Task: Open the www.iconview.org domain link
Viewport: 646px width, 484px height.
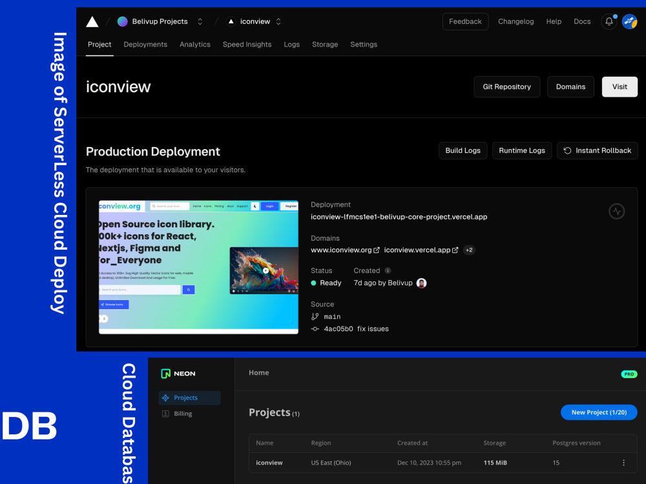Action: [341, 250]
